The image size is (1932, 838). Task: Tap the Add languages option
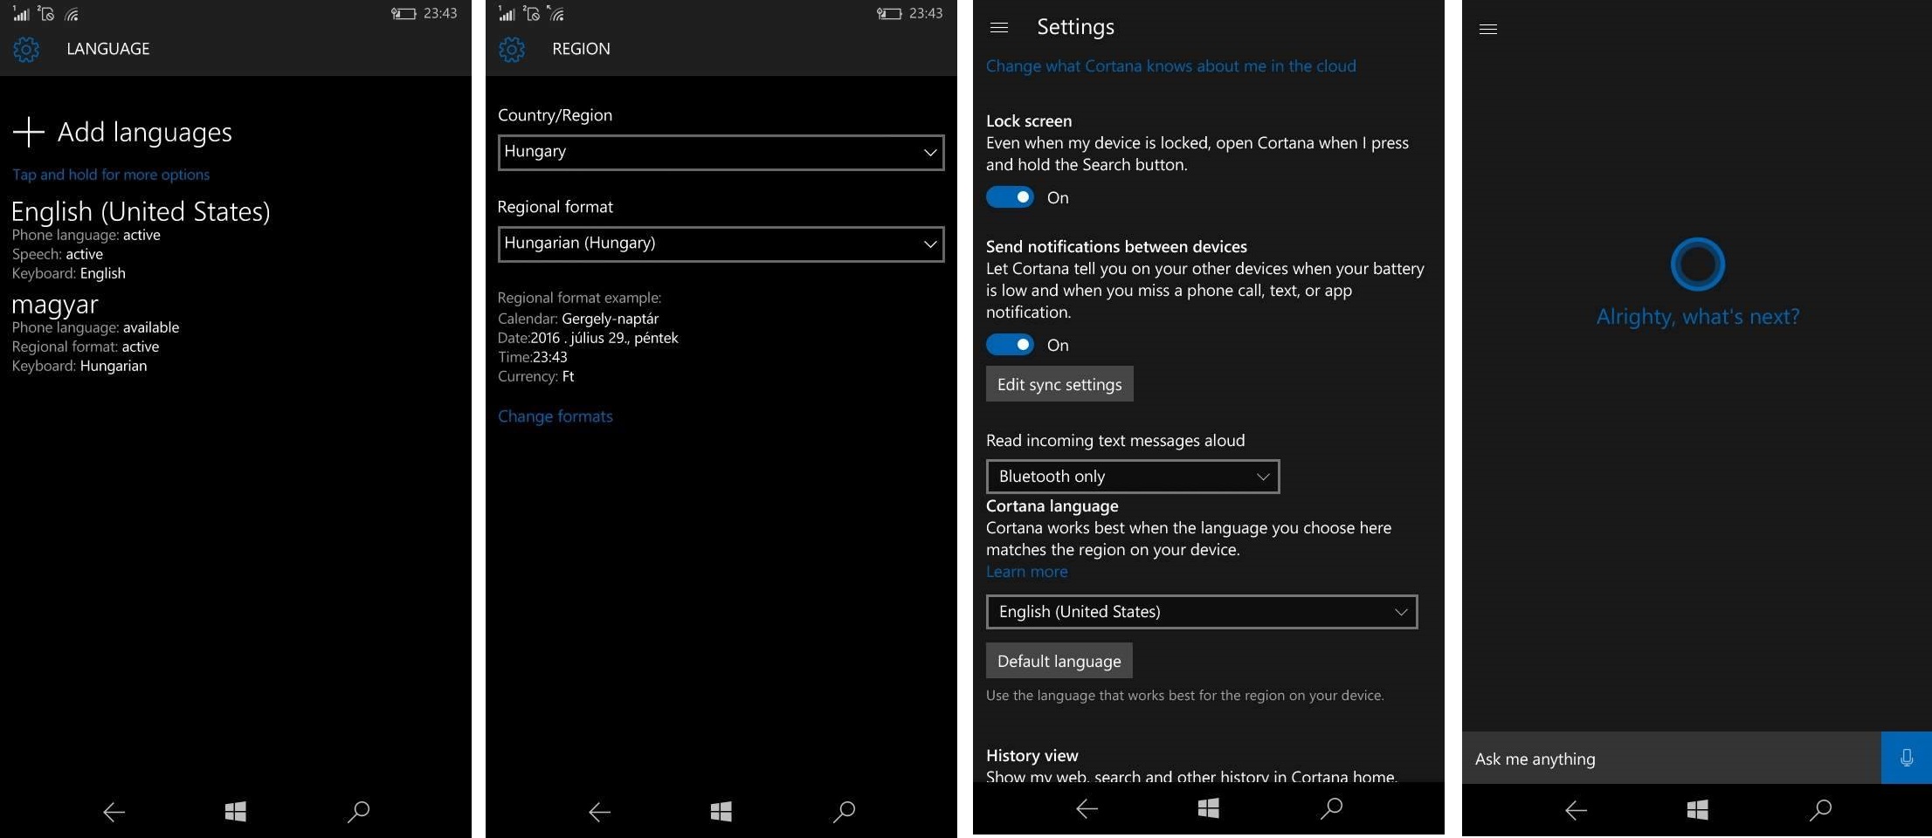pos(122,132)
